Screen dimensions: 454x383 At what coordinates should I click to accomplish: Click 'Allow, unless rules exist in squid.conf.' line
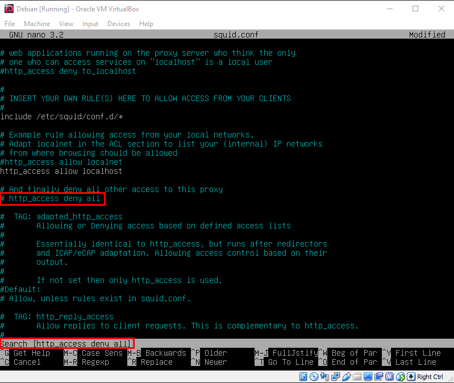[95, 298]
